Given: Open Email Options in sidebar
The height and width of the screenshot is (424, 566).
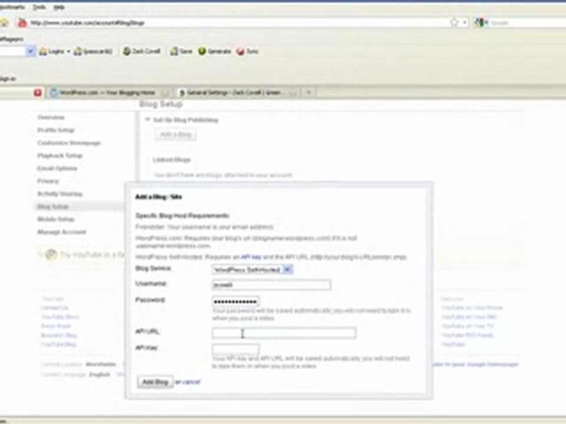Looking at the screenshot, I should [57, 168].
